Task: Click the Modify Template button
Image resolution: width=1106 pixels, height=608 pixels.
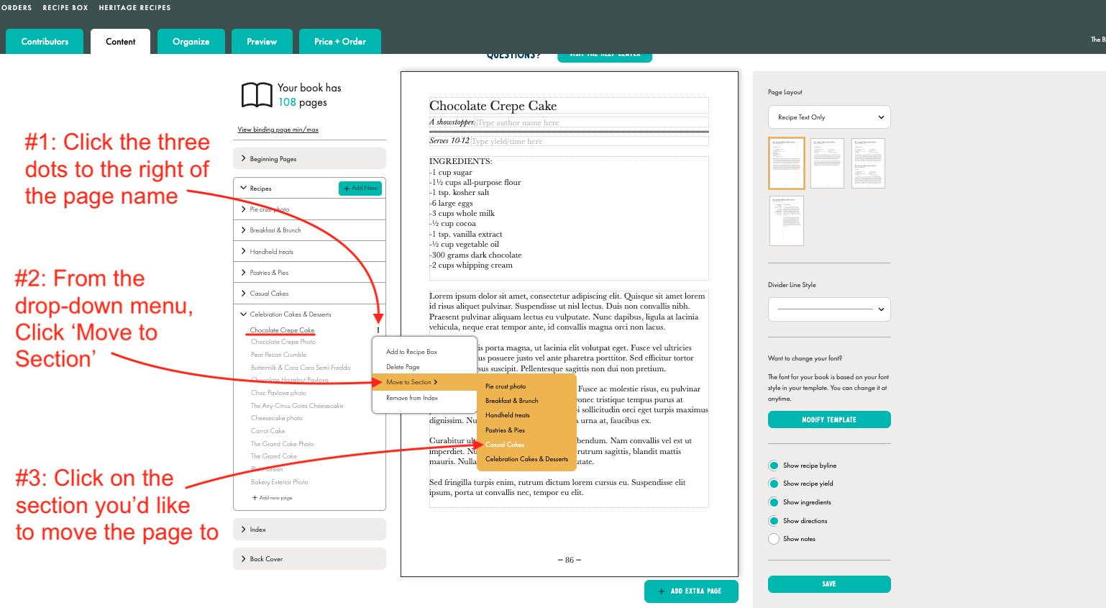Action: (x=829, y=419)
